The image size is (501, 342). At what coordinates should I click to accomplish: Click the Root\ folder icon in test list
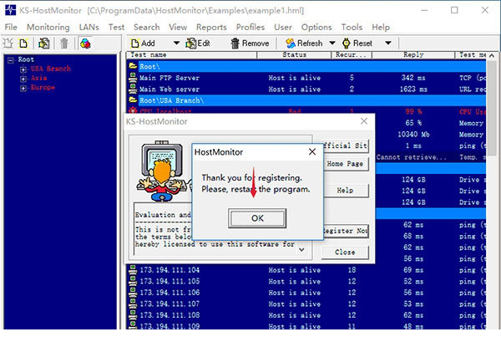coord(133,66)
